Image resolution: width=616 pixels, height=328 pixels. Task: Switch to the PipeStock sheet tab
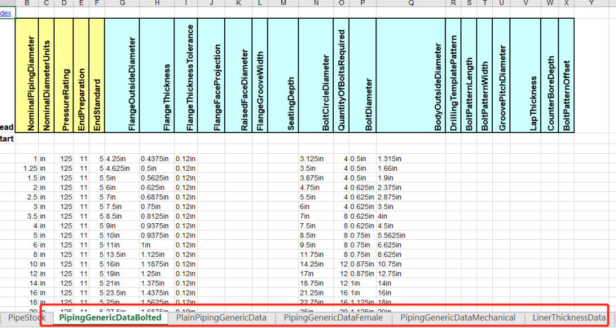pos(27,317)
